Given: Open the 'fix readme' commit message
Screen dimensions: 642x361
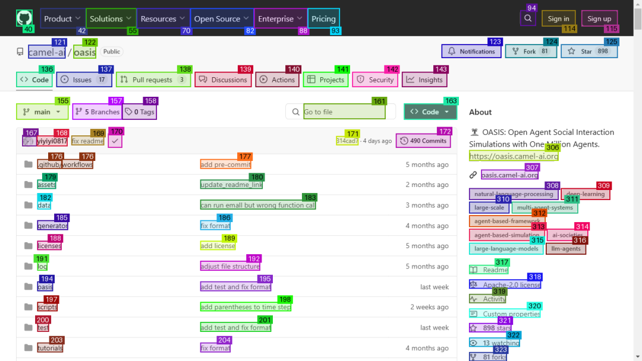Looking at the screenshot, I should click(x=87, y=141).
